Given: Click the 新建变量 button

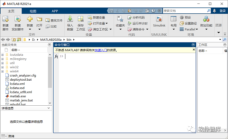Looking at the screenshot, I should [96, 17].
